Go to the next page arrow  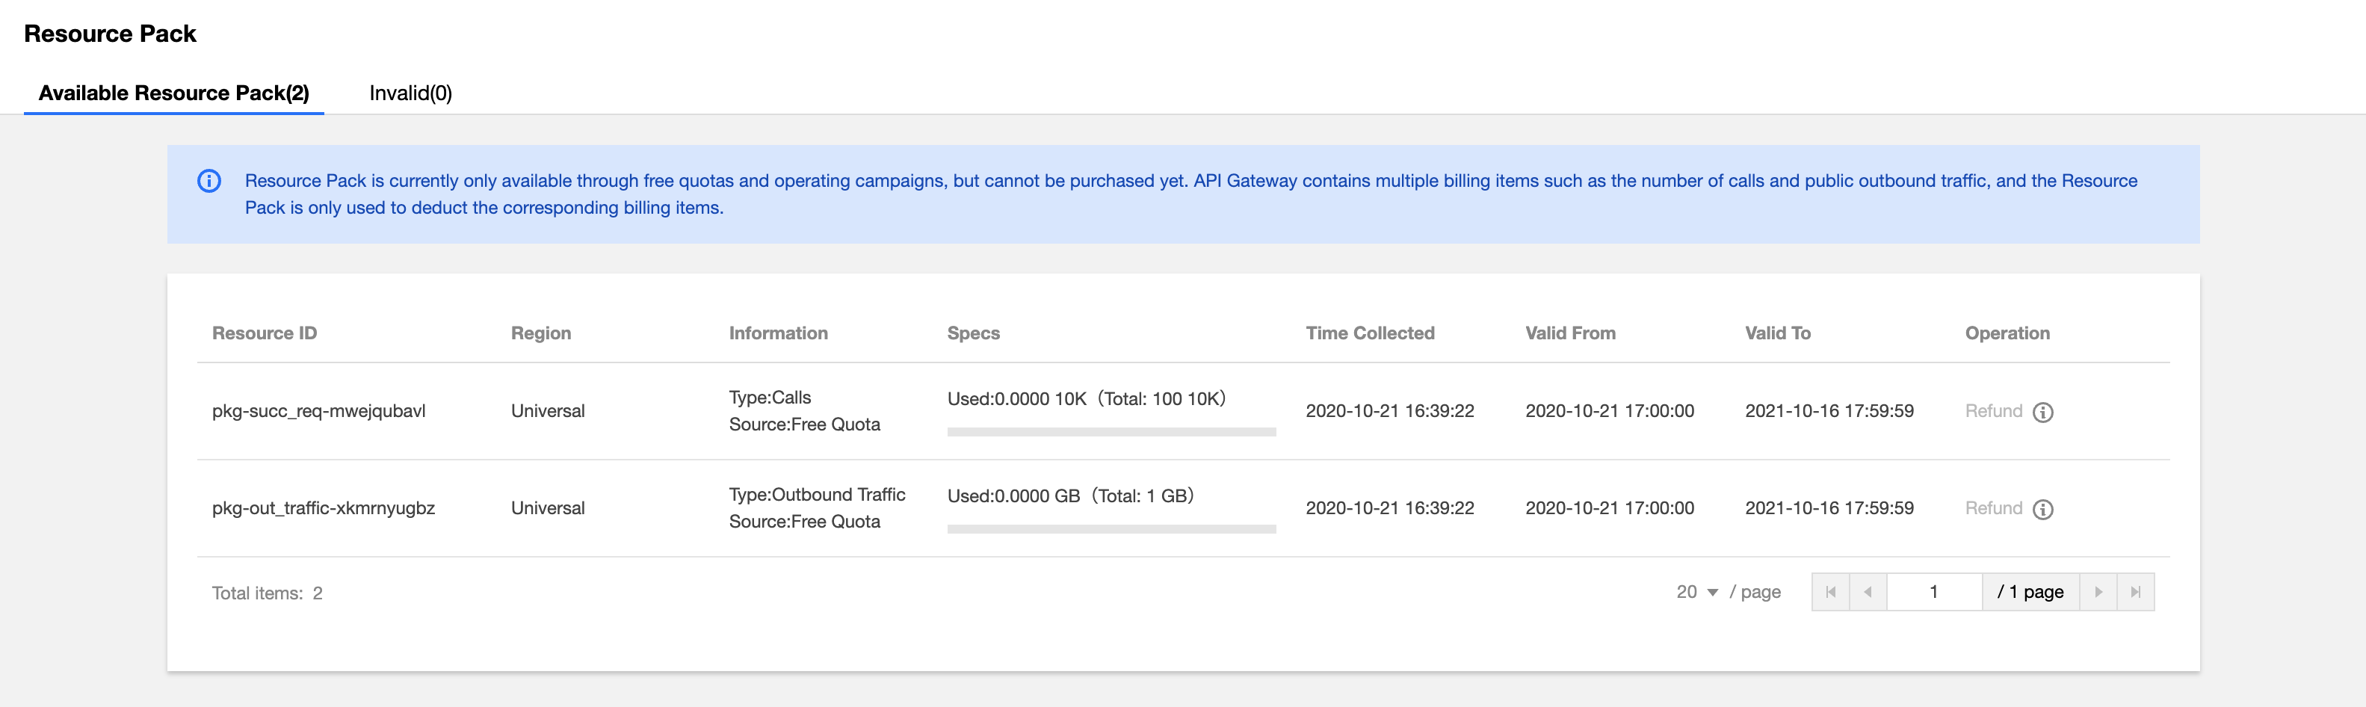pos(2098,592)
